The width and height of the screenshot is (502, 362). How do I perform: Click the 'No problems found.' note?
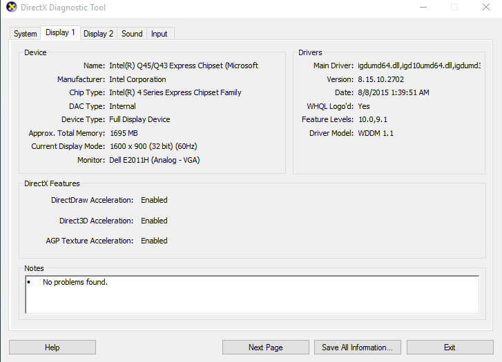[75, 282]
